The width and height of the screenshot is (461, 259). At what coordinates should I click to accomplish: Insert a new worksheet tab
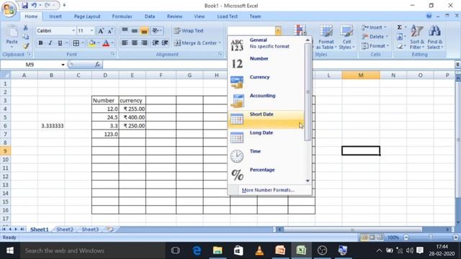pyautogui.click(x=110, y=230)
